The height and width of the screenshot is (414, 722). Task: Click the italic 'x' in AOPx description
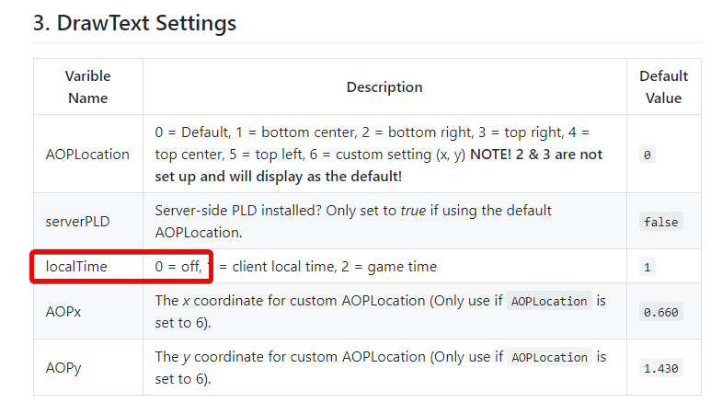(x=186, y=301)
